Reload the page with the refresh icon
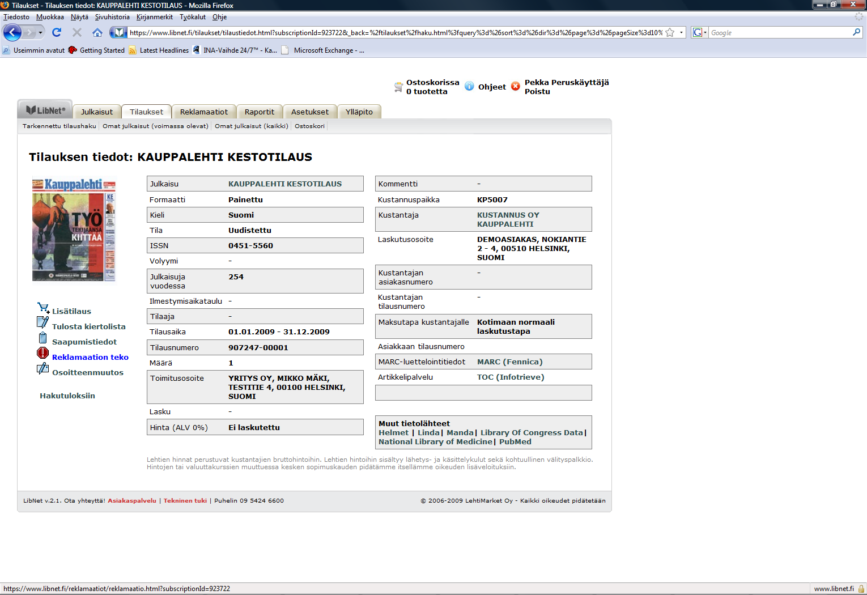Viewport: 867px width, 595px height. click(57, 32)
